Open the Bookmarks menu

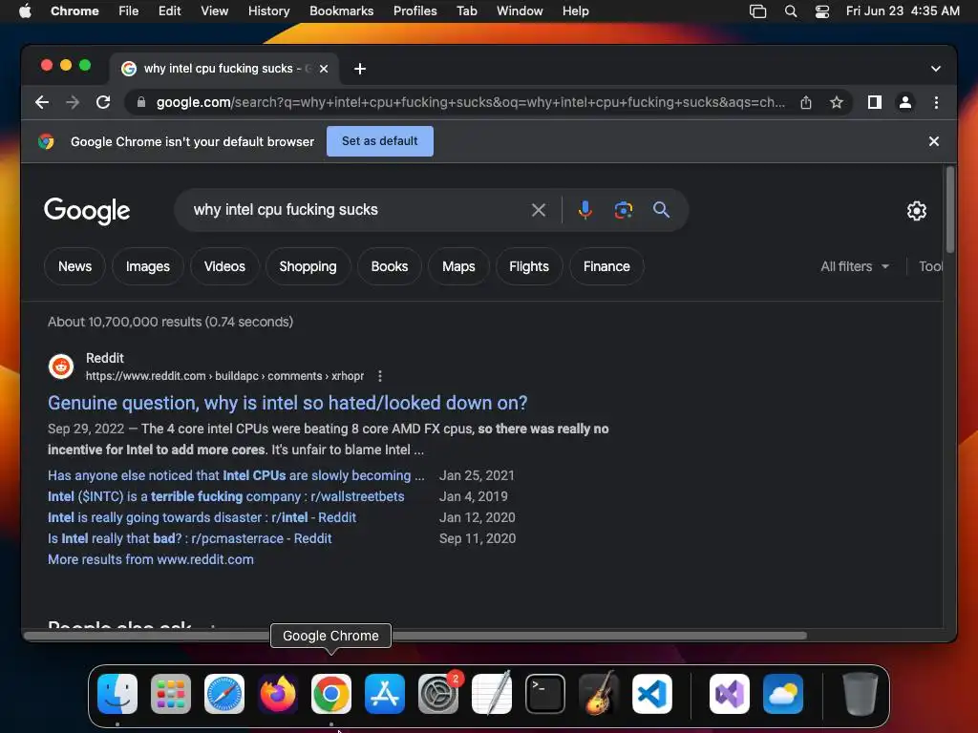[x=341, y=11]
